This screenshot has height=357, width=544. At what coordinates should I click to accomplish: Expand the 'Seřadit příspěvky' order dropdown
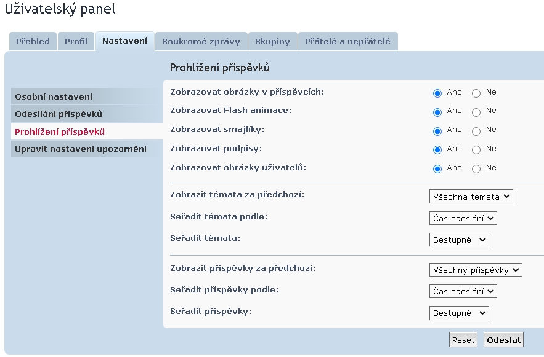[x=459, y=313]
